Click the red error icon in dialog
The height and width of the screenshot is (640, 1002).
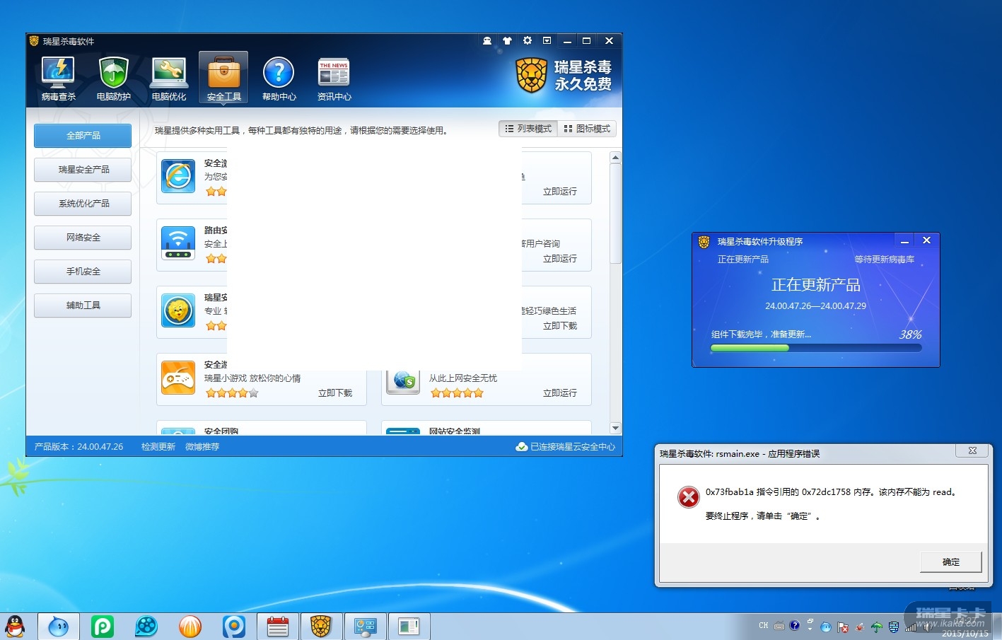(688, 497)
